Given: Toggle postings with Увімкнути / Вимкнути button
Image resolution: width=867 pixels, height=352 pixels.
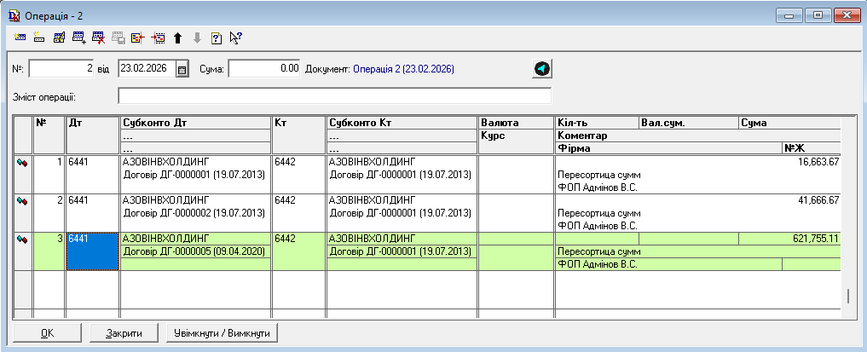Looking at the screenshot, I should coord(222,332).
